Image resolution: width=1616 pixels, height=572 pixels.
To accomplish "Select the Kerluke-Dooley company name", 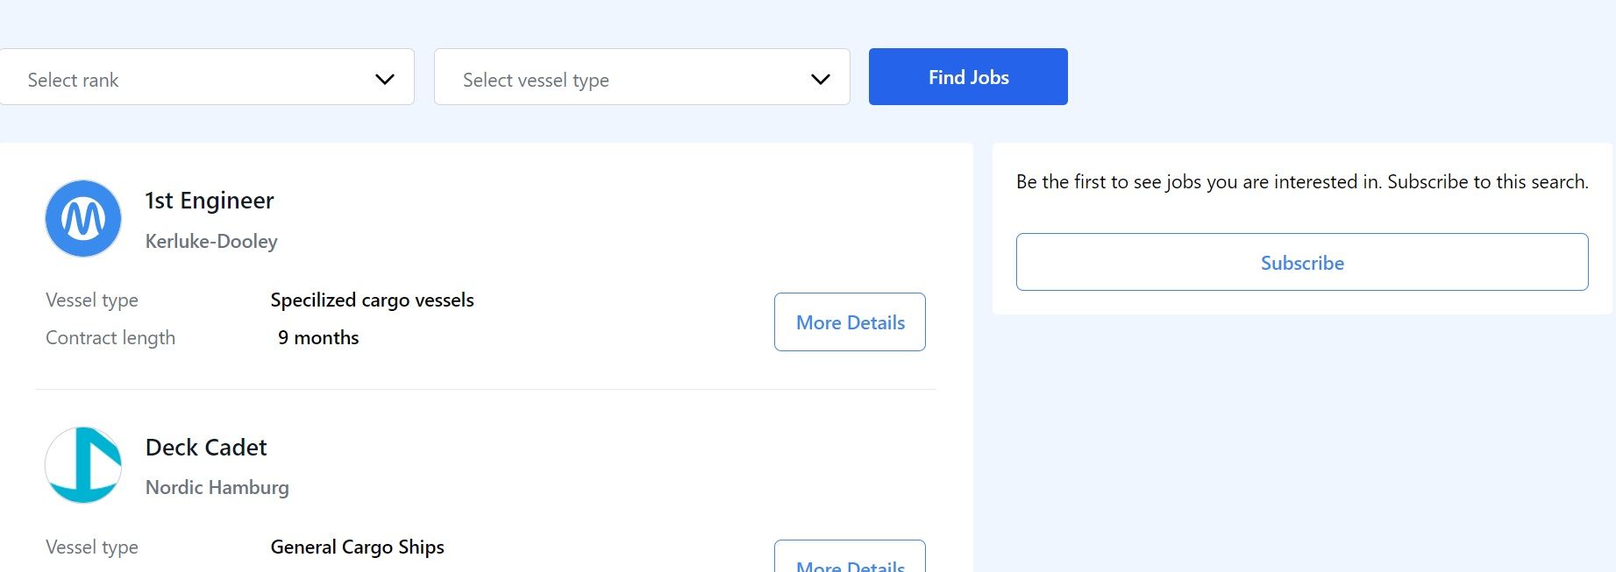I will (x=211, y=241).
